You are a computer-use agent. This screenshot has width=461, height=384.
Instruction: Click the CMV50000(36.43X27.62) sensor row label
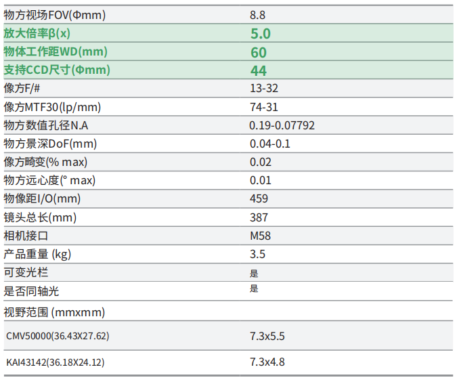tap(58, 335)
